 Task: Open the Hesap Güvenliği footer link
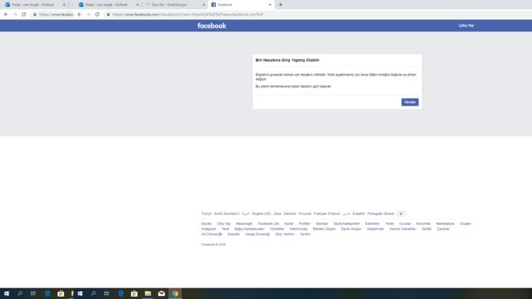click(x=258, y=234)
